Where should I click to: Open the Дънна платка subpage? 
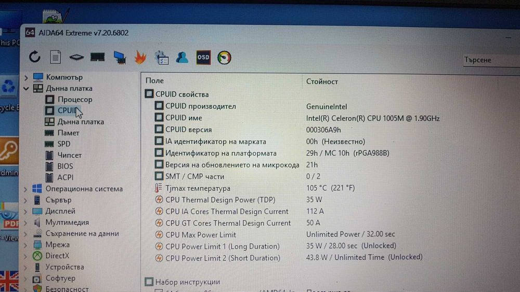pos(81,122)
